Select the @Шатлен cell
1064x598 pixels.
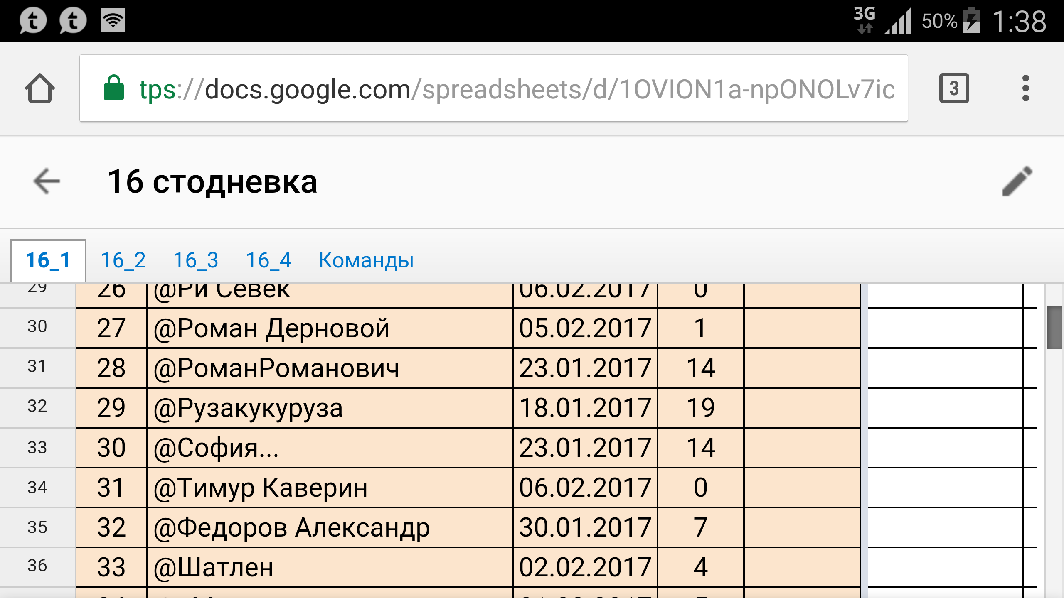[330, 567]
